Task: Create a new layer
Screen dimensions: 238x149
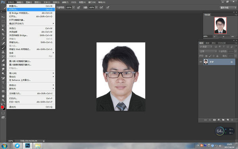Action: tap(228, 120)
